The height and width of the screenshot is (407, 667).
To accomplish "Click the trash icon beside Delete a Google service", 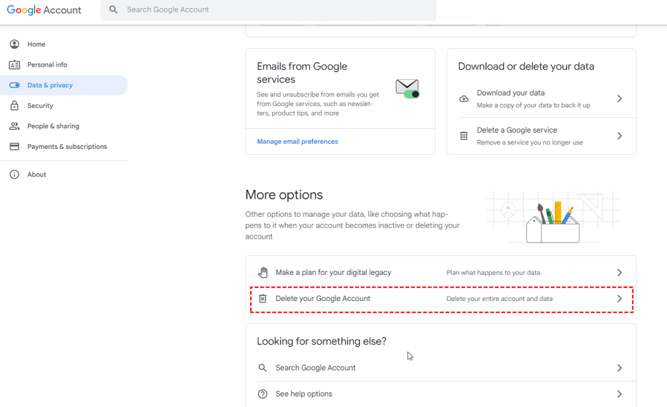I will [464, 136].
